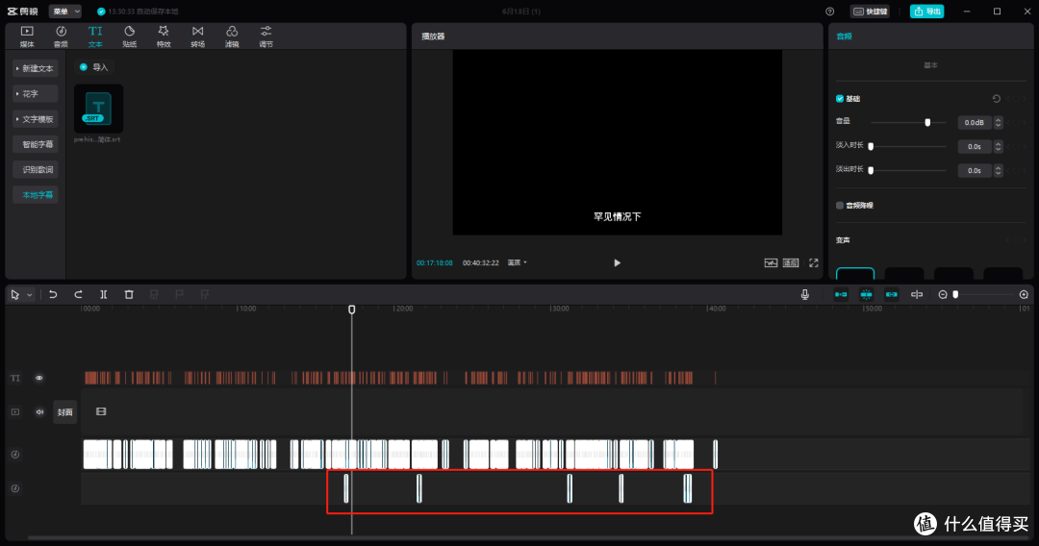Select the first 变声 voice preset
The width and height of the screenshot is (1039, 546).
pyautogui.click(x=855, y=273)
